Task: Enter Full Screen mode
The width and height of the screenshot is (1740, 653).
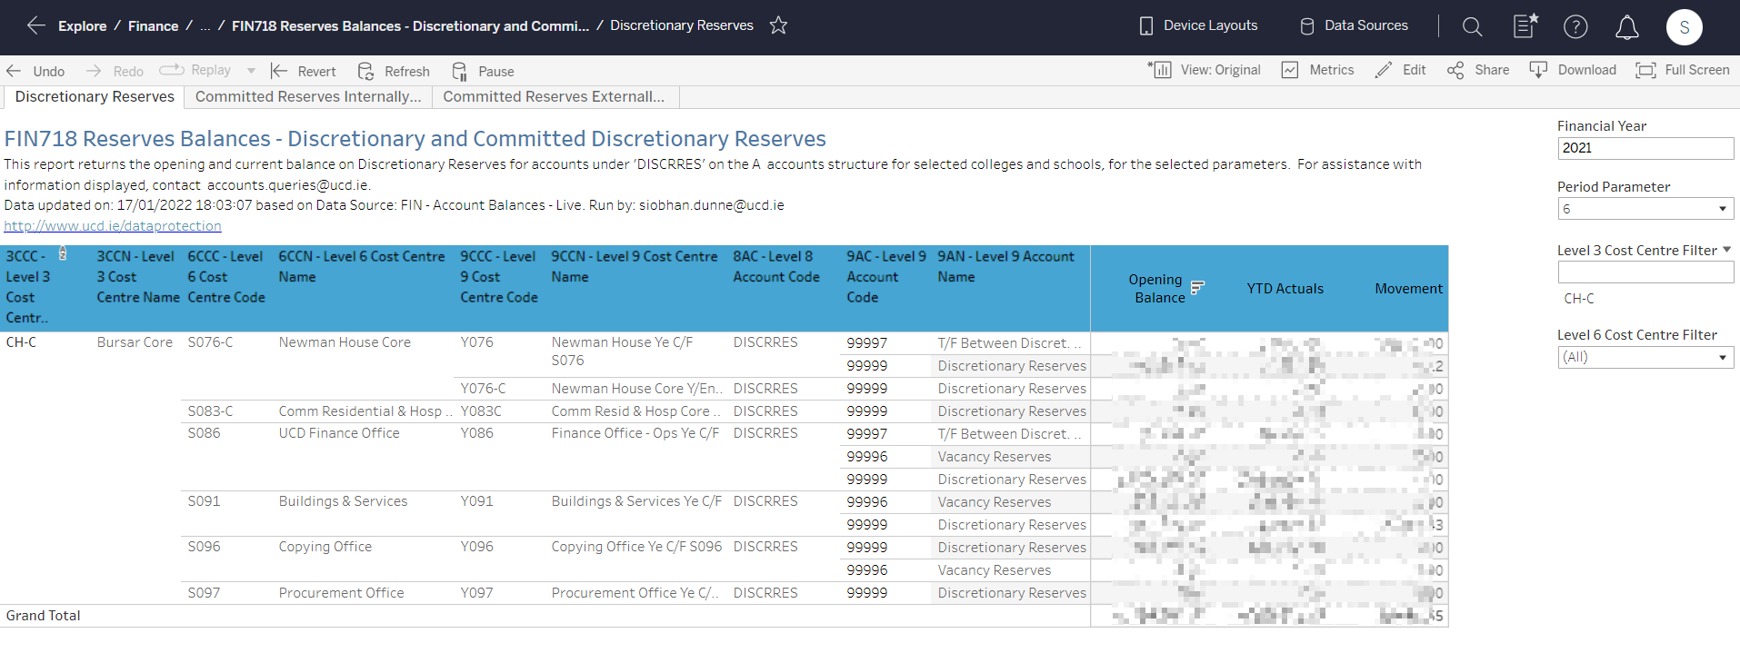Action: pyautogui.click(x=1682, y=70)
